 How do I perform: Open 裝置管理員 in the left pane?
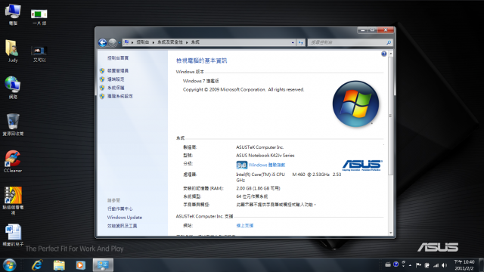[118, 70]
